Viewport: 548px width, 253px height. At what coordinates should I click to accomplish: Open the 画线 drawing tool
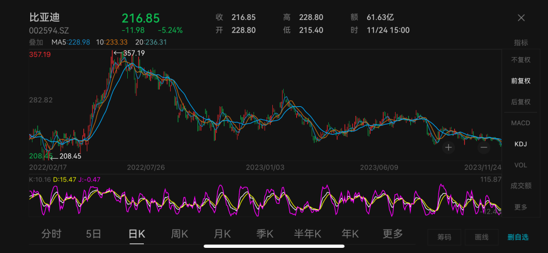coord(481,237)
